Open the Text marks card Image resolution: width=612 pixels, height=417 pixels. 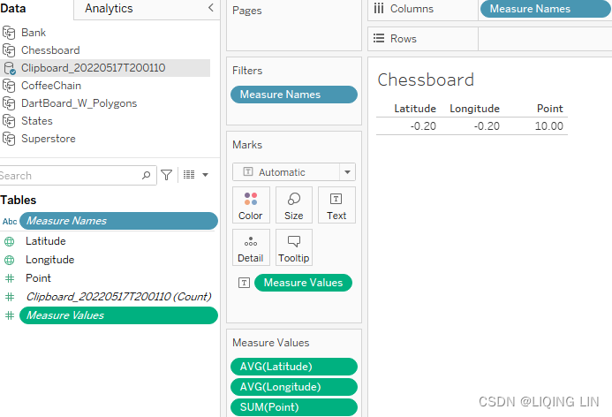336,205
